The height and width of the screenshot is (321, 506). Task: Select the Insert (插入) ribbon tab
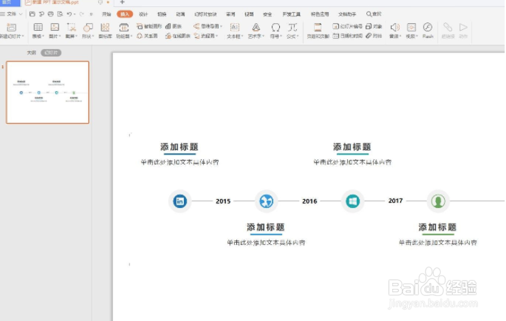[x=125, y=14]
